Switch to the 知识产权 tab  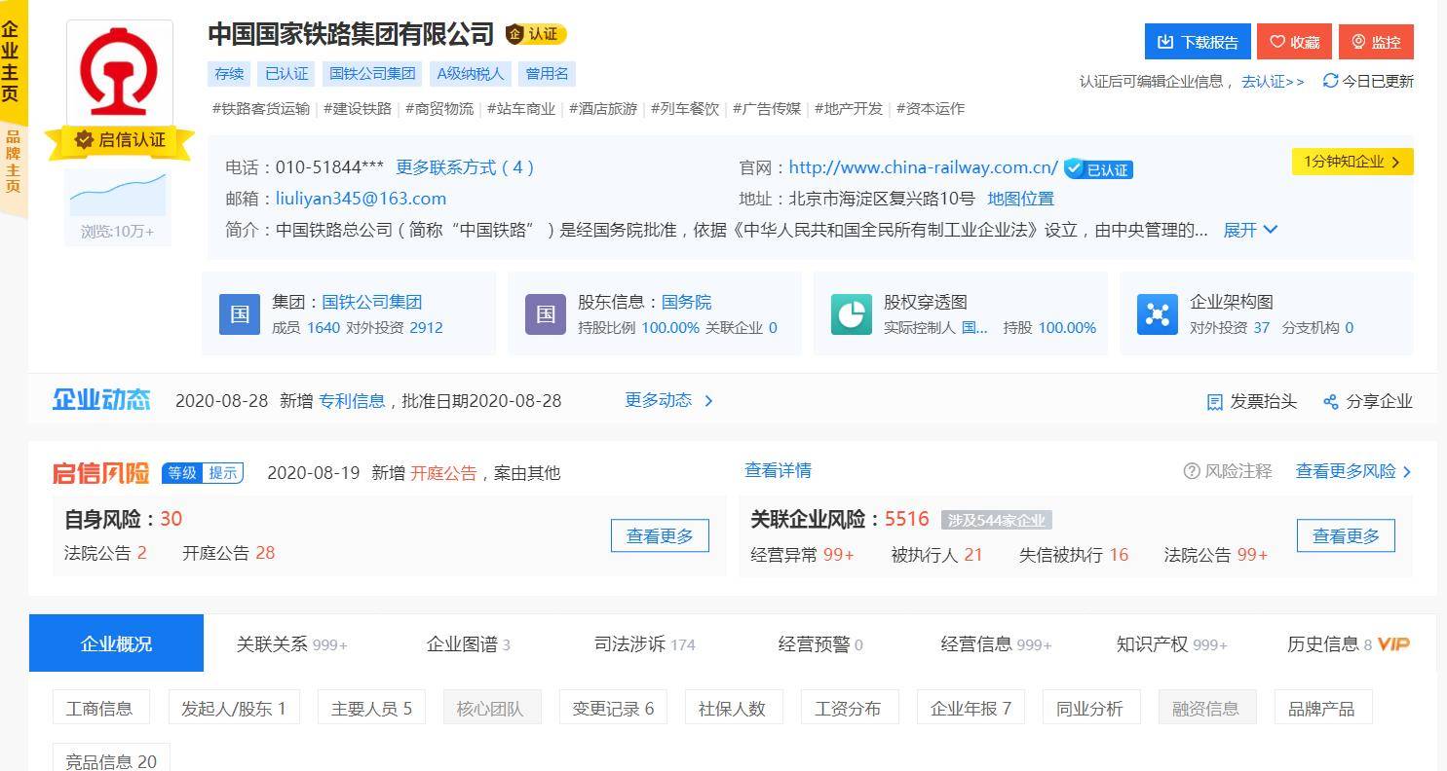tap(1172, 644)
